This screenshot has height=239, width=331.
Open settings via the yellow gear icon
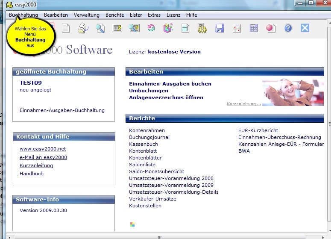click(202, 28)
